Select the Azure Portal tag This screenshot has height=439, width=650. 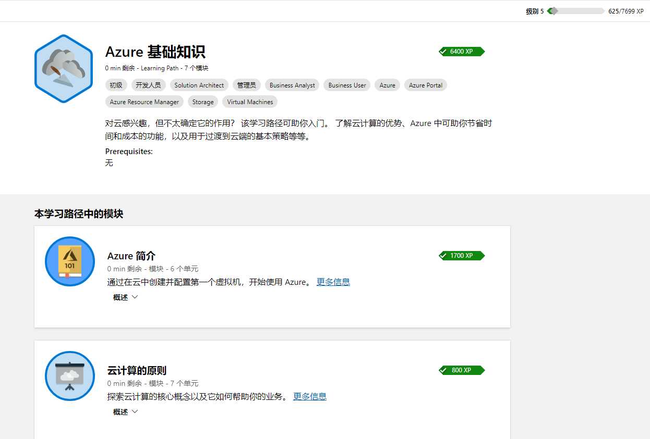point(425,85)
